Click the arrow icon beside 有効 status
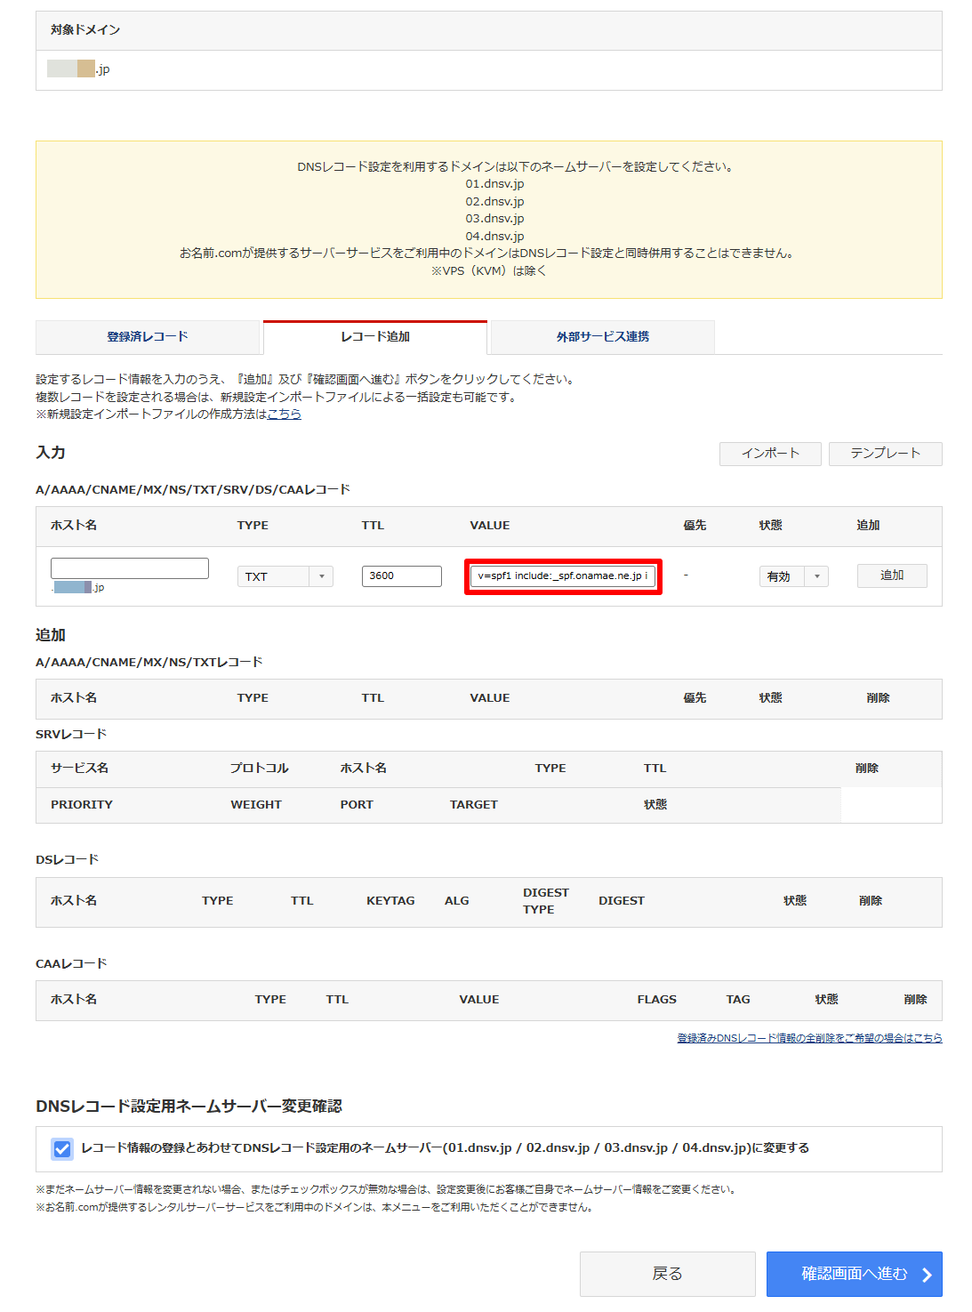972x1312 pixels. [816, 576]
